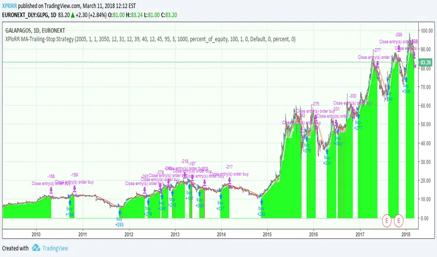Image resolution: width=437 pixels, height=257 pixels.
Task: Click the buy +217 arrow near 2014
Action: 220,197
